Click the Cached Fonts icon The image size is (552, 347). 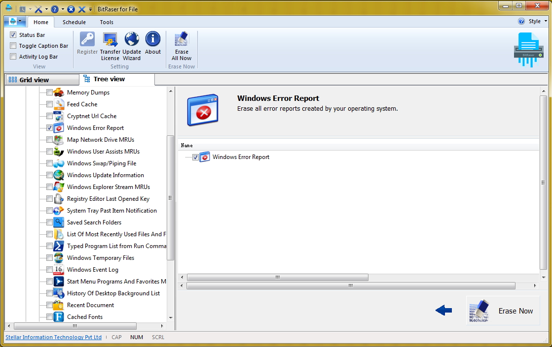point(59,317)
